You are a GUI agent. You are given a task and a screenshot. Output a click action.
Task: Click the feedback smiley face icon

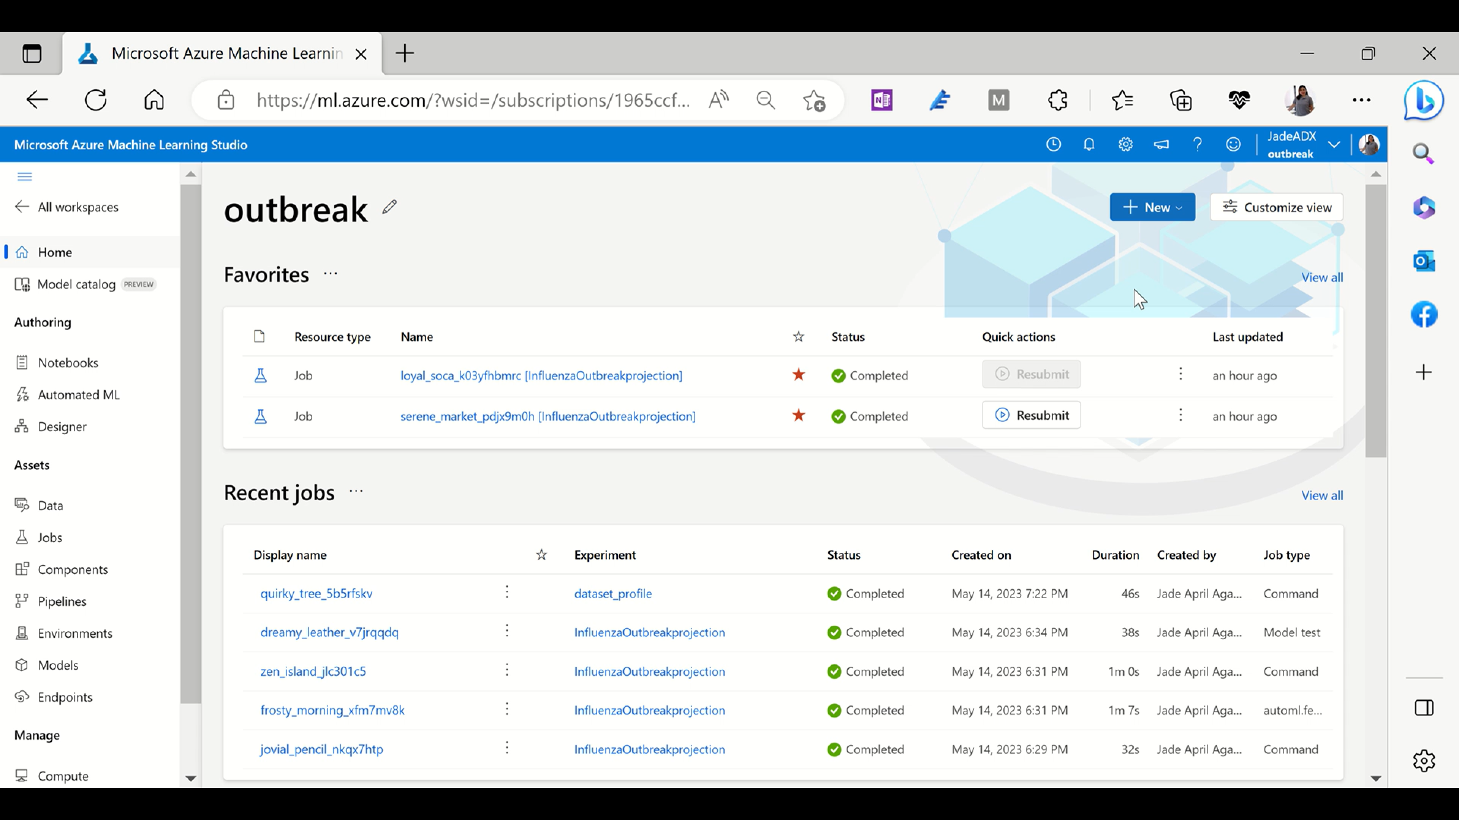(1233, 145)
